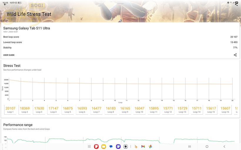
Task: Open the blue Messages chat app
Action: (x=111, y=146)
